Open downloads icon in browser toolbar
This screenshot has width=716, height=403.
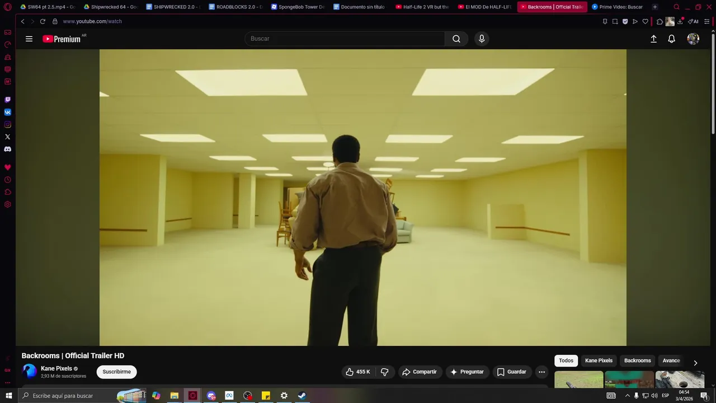(681, 21)
